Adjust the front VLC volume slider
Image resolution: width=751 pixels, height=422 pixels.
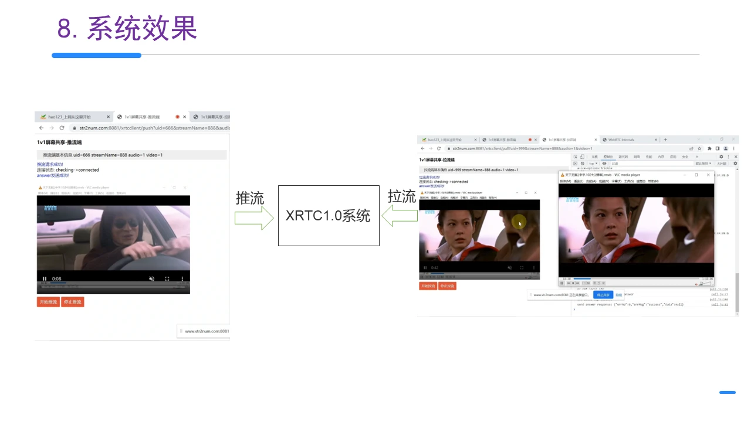[x=703, y=283]
